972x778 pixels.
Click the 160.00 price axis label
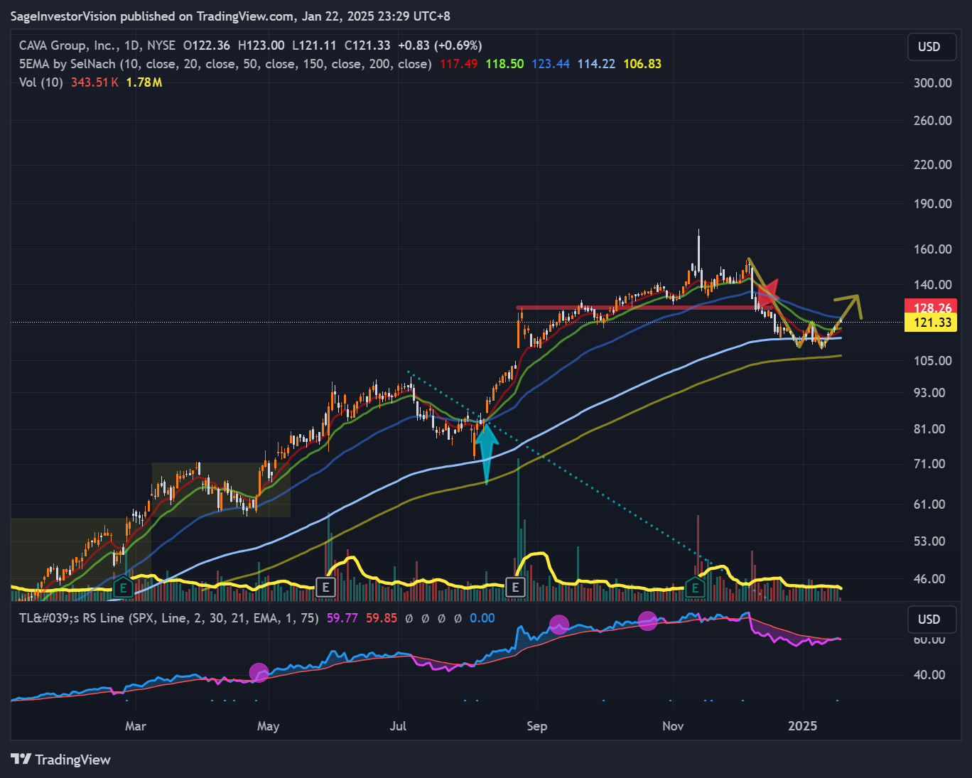coord(933,249)
